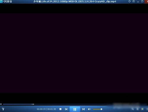Screen dimensions: 148x112
Task: Open the feedback speech-bubble icon
Action: [129, 1]
